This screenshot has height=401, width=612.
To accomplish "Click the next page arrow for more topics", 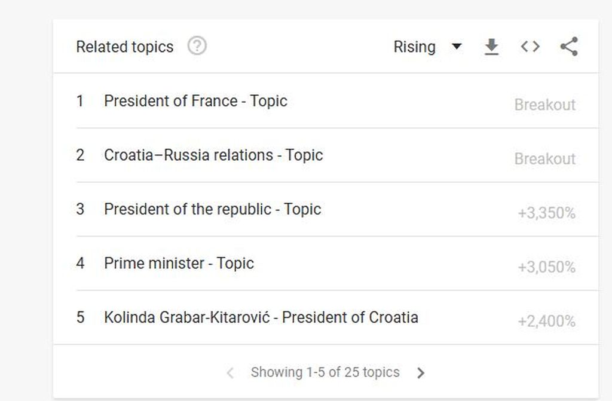I will coord(421,372).
